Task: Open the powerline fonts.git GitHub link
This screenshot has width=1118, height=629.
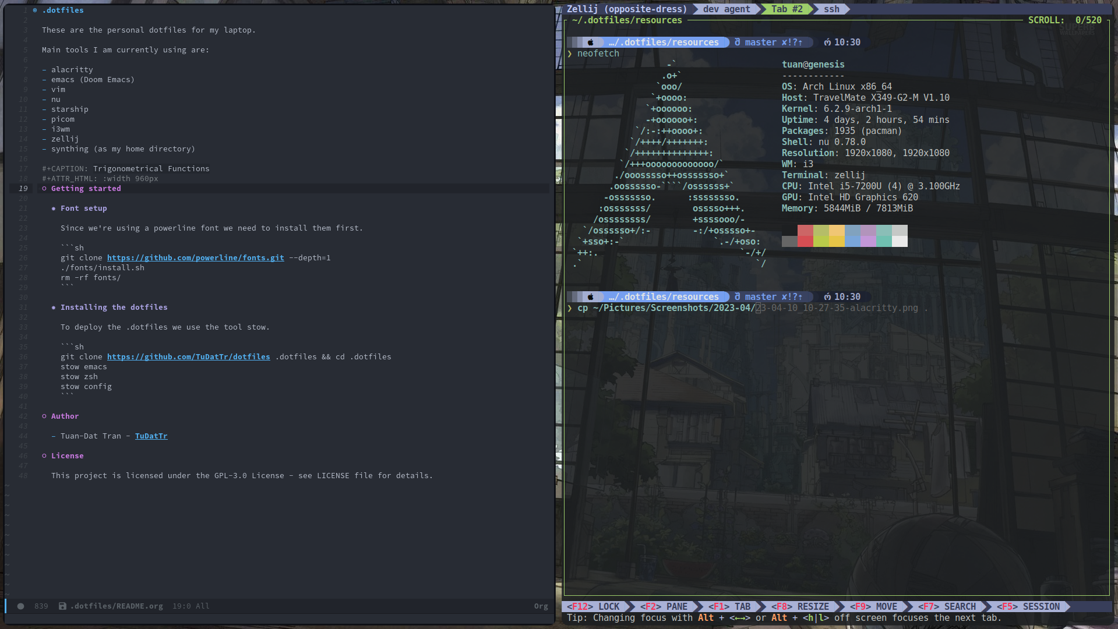Action: 196,258
